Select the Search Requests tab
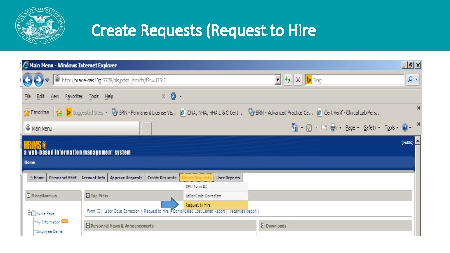The width and height of the screenshot is (450, 253). click(x=196, y=178)
